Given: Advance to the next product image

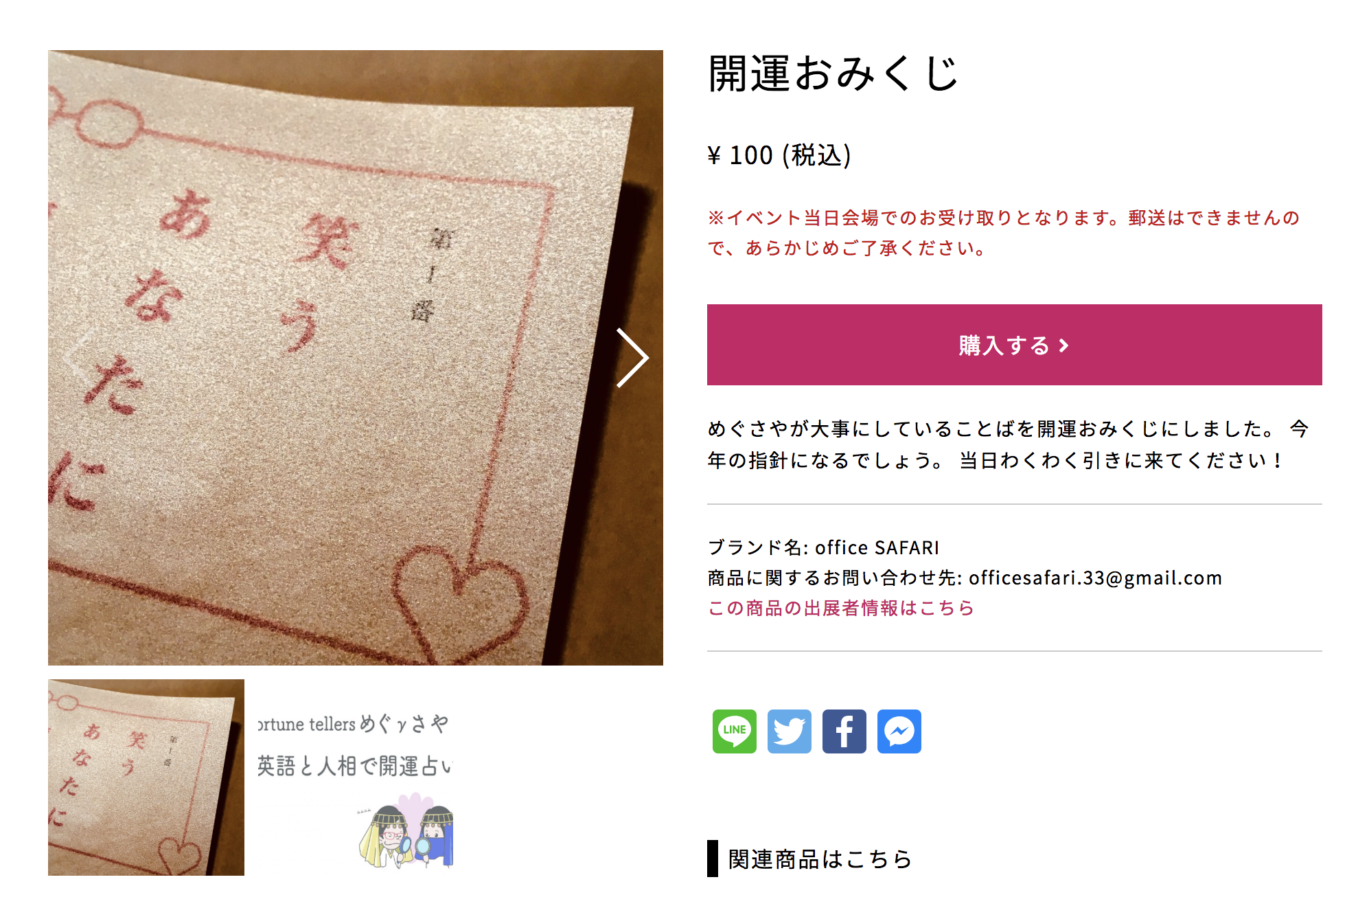Looking at the screenshot, I should 632,357.
